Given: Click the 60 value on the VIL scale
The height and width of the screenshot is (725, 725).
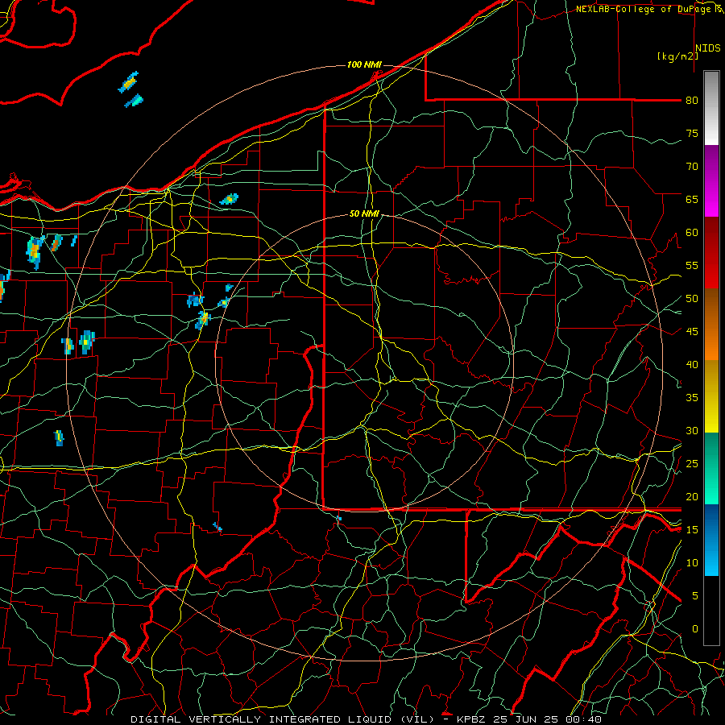Looking at the screenshot, I should tap(692, 233).
